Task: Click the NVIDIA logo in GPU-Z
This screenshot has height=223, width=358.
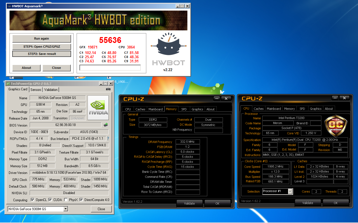Action: coord(98,108)
